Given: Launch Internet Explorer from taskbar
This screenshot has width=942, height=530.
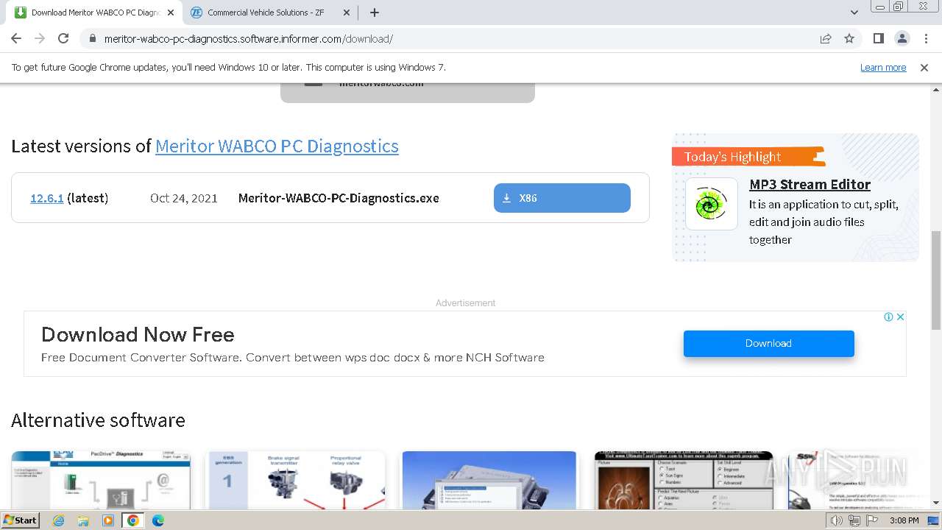Looking at the screenshot, I should point(59,520).
